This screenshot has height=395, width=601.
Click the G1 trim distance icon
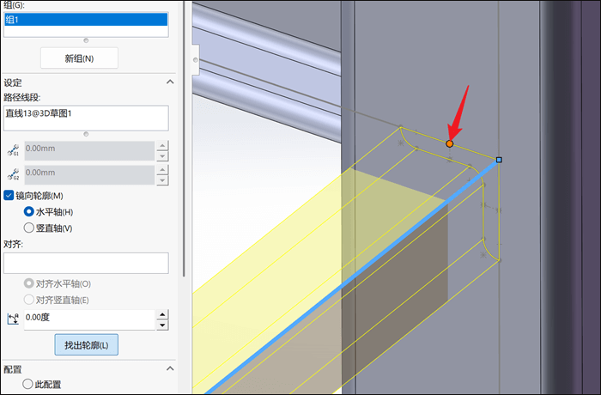point(14,150)
